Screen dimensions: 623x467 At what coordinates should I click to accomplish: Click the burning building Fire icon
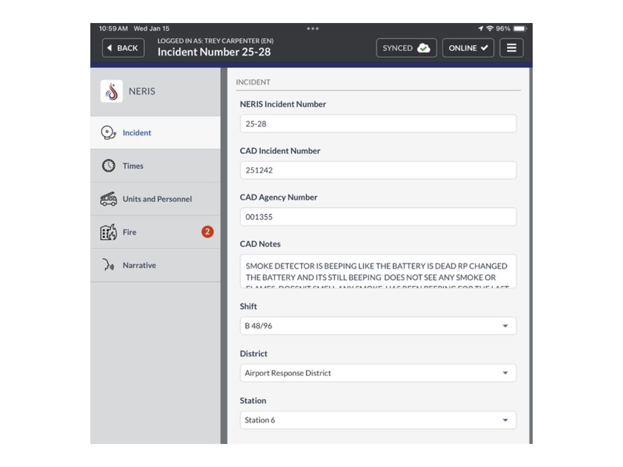(108, 232)
